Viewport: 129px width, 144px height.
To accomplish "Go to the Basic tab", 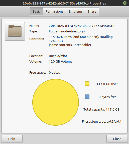I will pyautogui.click(x=36, y=11).
